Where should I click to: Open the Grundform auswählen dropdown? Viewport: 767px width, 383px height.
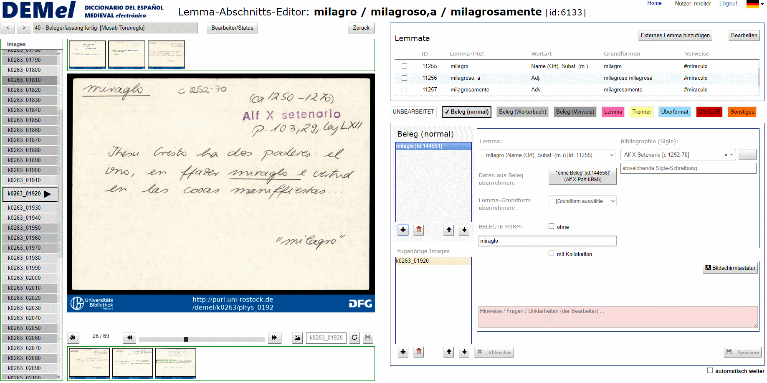582,201
